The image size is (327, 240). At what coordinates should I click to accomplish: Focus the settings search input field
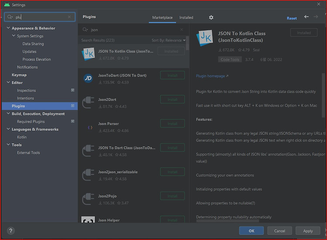coord(40,17)
